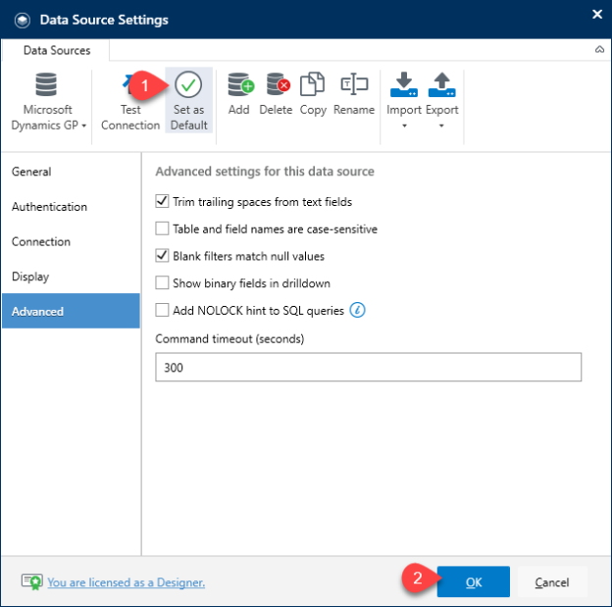This screenshot has height=607, width=612.
Task: Toggle Show binary fields in drilldown
Action: [162, 282]
